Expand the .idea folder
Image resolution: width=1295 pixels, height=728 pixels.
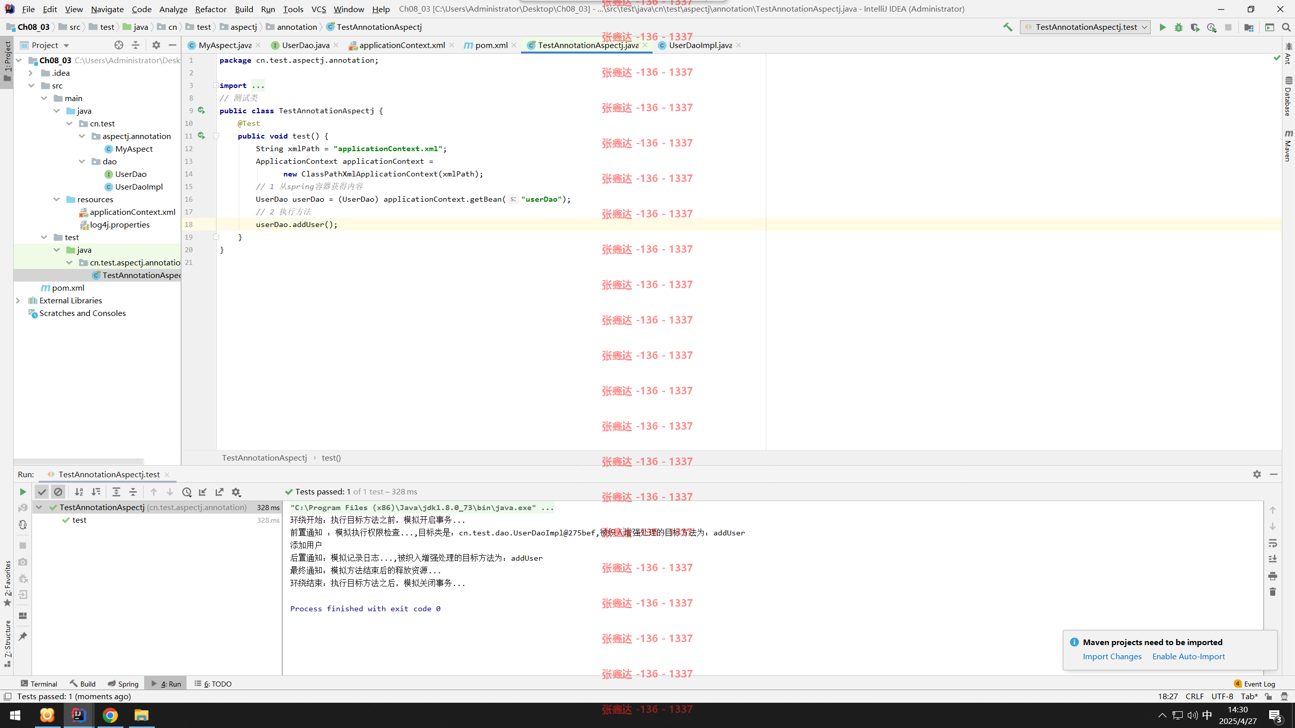tap(30, 73)
